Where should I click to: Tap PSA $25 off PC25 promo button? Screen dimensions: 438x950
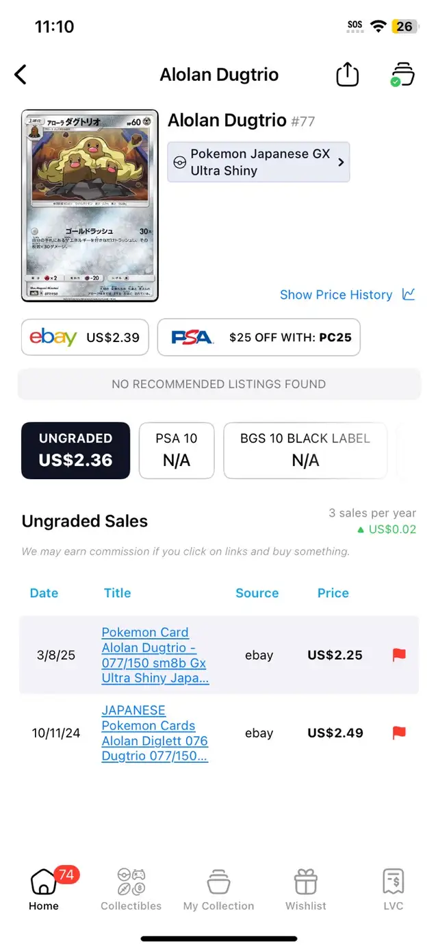click(x=259, y=337)
